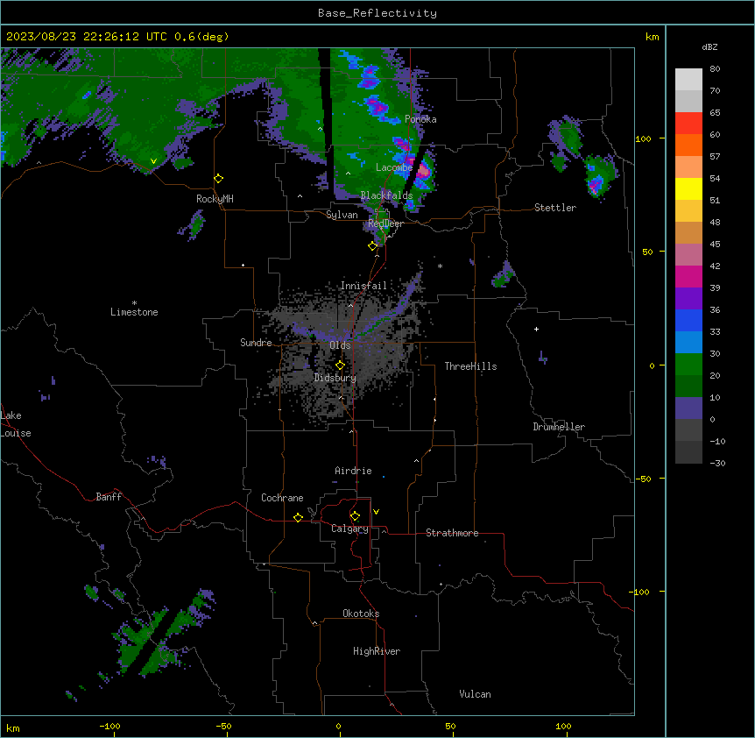Click the yellow diamond marker between Olds and Didsbury
The height and width of the screenshot is (738, 755).
click(x=340, y=365)
